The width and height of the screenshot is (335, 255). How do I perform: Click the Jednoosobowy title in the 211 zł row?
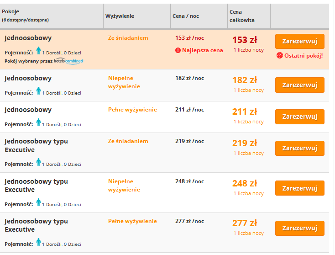[x=28, y=110]
